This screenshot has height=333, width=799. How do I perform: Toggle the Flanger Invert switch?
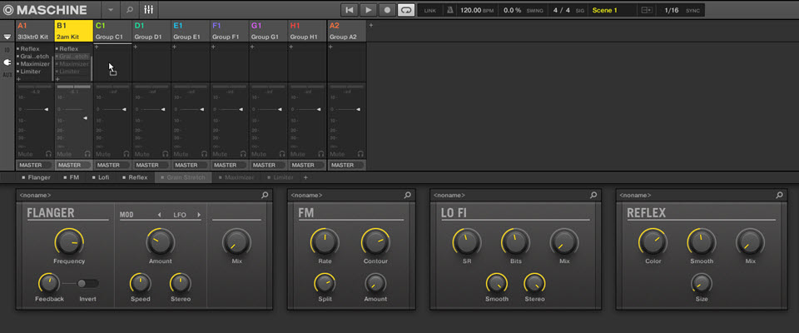pyautogui.click(x=87, y=284)
